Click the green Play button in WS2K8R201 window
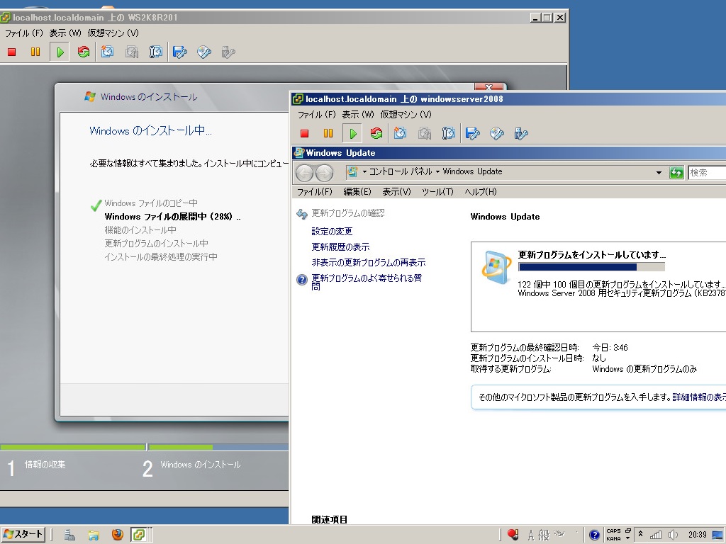The height and width of the screenshot is (544, 726). pyautogui.click(x=60, y=52)
